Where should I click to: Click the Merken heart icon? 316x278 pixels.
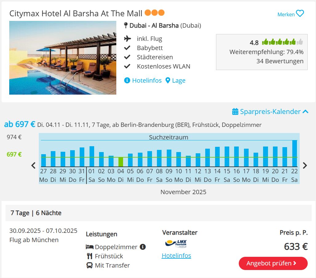300,14
